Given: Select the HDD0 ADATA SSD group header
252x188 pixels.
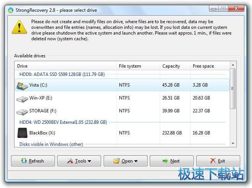Looking at the screenshot, I should (x=62, y=74).
